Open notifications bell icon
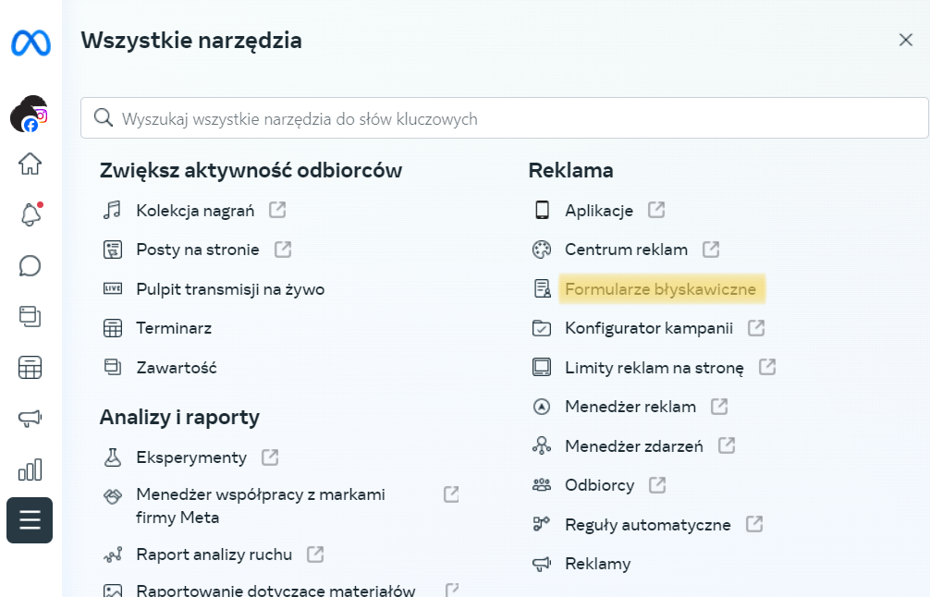Image resolution: width=930 pixels, height=597 pixels. 31,215
